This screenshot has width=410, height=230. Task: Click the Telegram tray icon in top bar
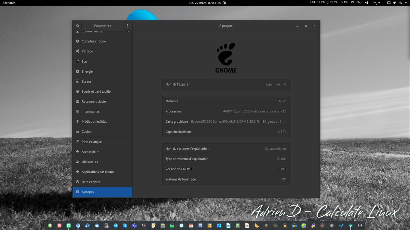point(367,3)
